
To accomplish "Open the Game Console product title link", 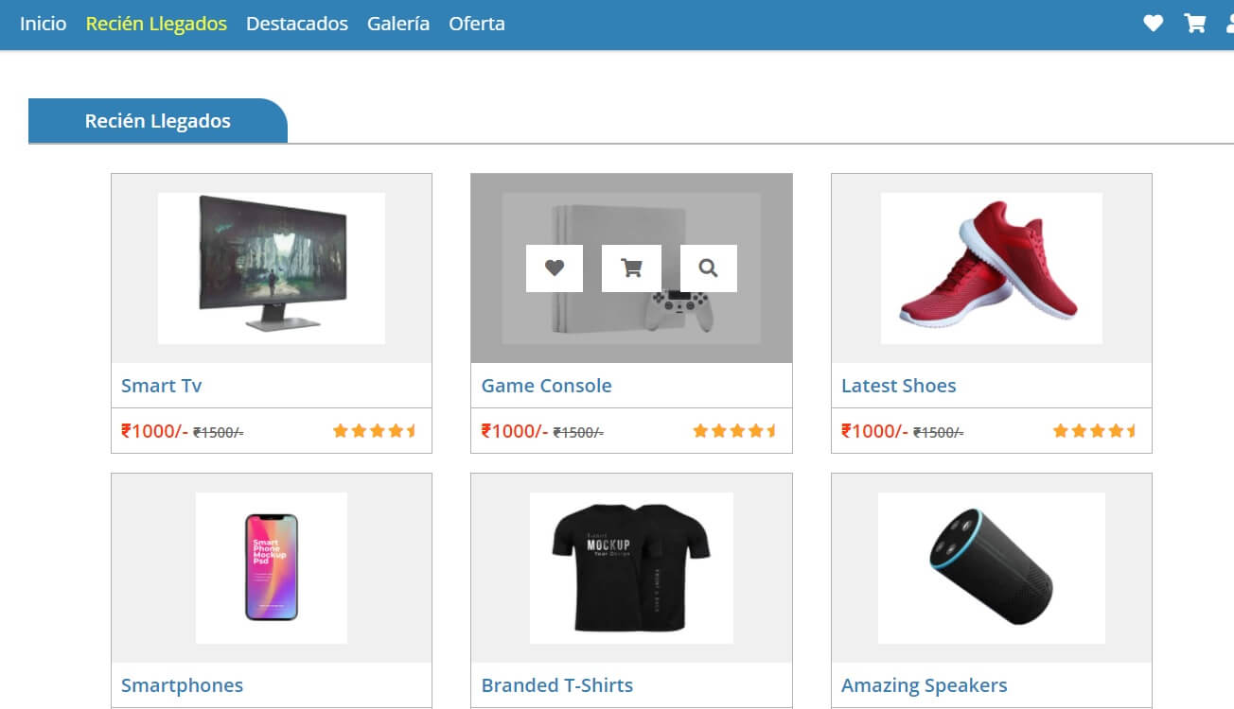I will (x=547, y=386).
